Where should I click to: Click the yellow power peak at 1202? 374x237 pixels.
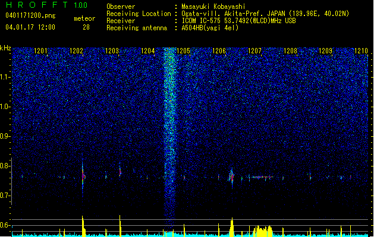pos(83,226)
